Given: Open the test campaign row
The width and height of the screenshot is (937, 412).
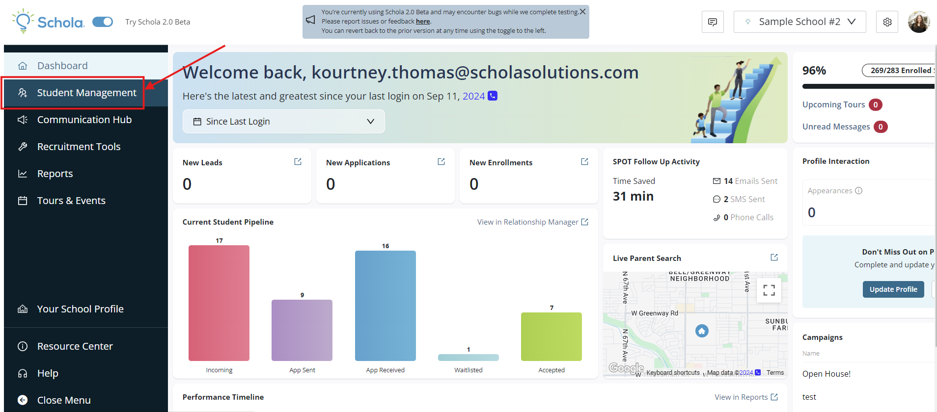Looking at the screenshot, I should pos(809,397).
